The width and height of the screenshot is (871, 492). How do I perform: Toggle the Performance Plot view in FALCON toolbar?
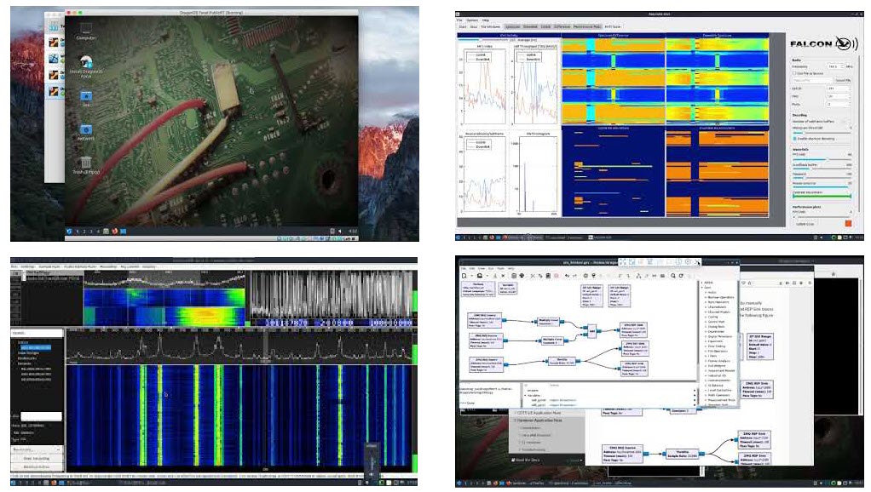pos(587,26)
